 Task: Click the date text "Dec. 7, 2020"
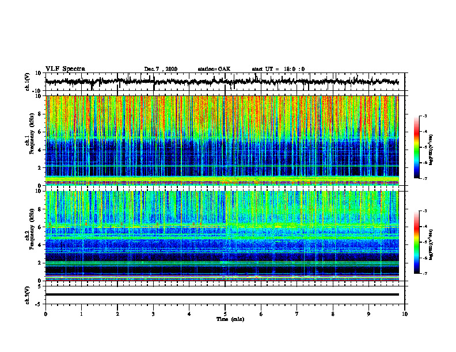pos(161,69)
